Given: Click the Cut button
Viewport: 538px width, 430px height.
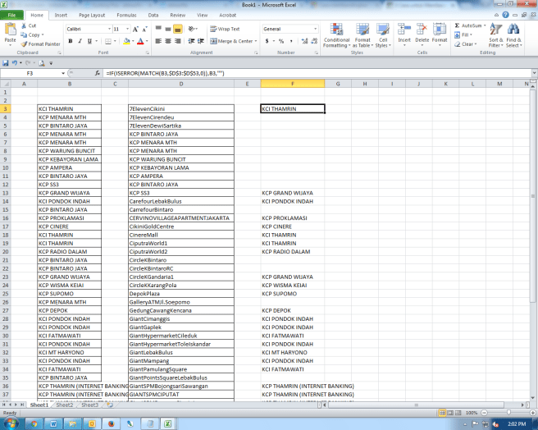Looking at the screenshot, I should 32,25.
